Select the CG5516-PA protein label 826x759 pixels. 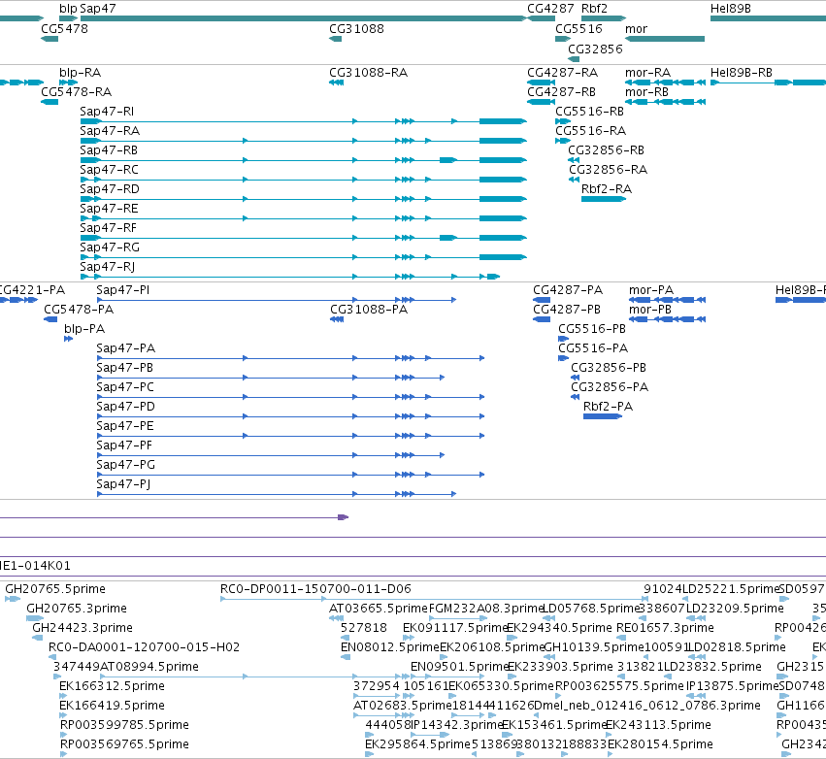pos(593,348)
